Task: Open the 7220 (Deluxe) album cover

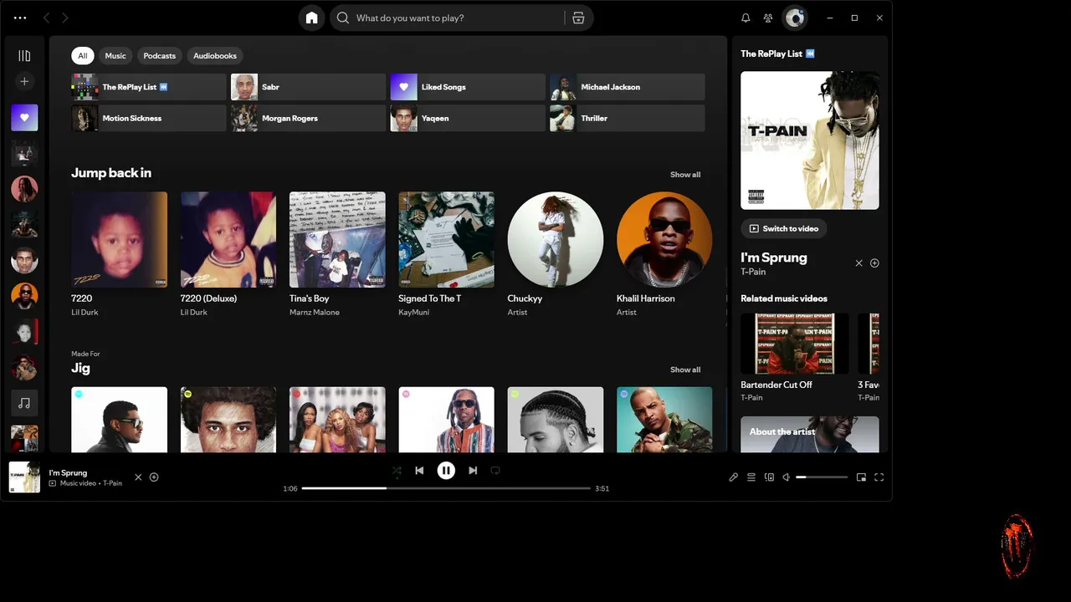Action: click(228, 240)
